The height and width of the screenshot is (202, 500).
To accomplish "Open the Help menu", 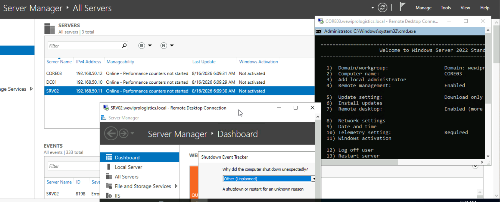I will point(485,8).
